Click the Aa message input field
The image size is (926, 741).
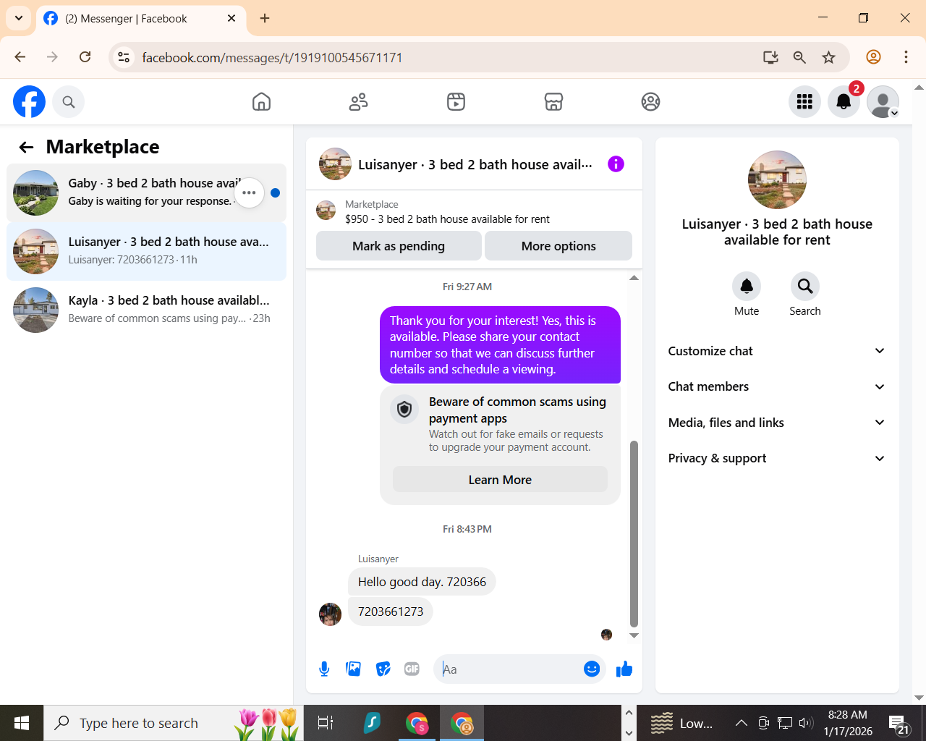click(x=509, y=669)
